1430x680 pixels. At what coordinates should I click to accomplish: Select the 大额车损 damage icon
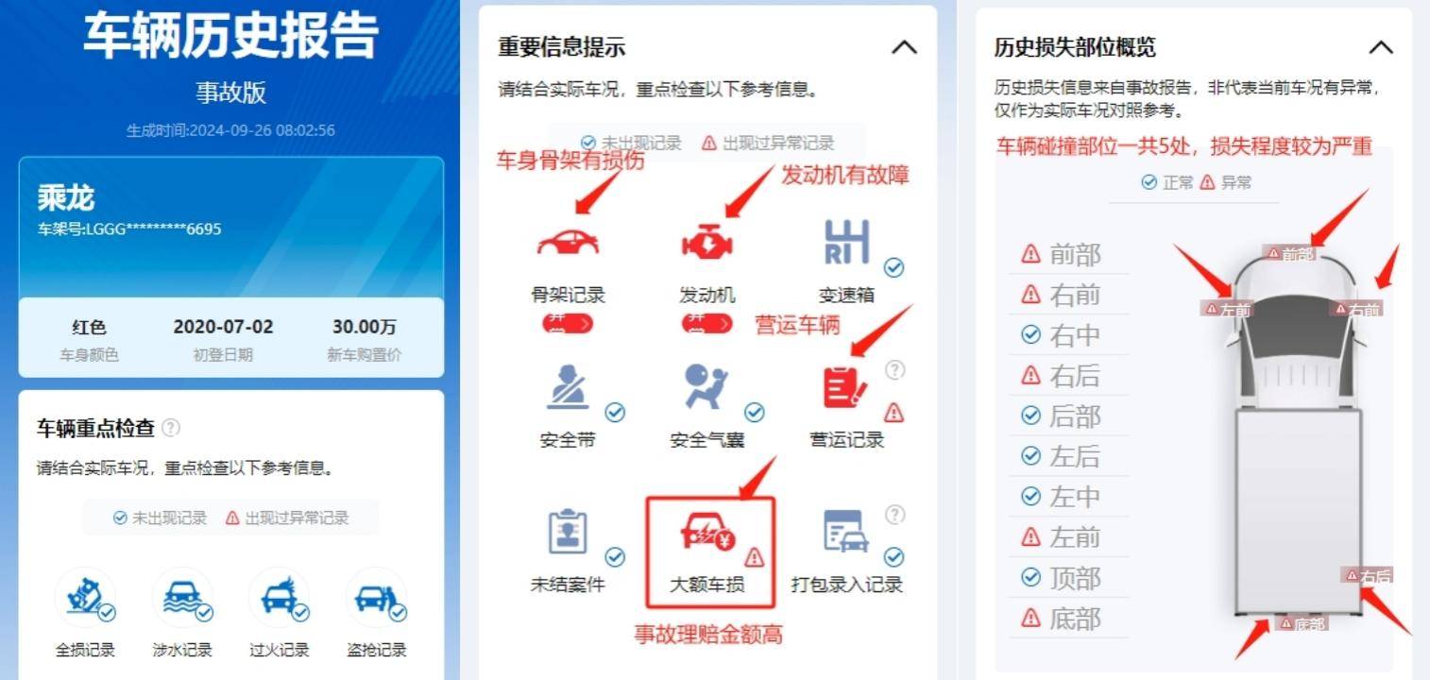pos(709,533)
